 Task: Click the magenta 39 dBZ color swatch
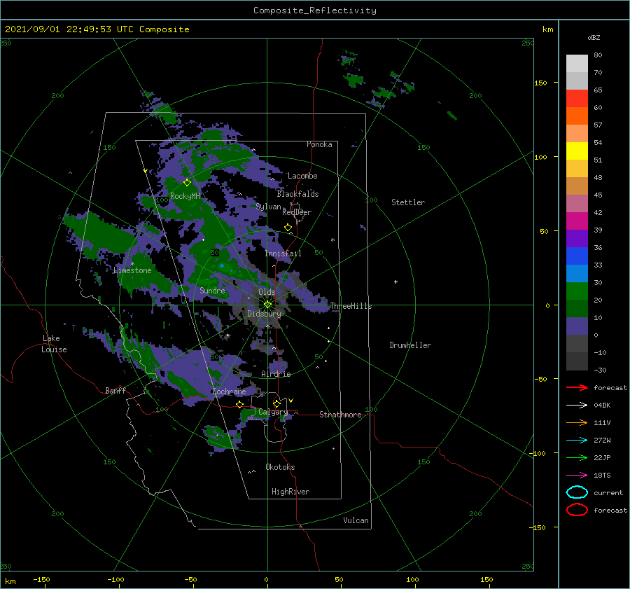[577, 221]
